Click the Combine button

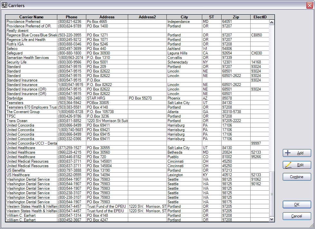[x=297, y=177]
